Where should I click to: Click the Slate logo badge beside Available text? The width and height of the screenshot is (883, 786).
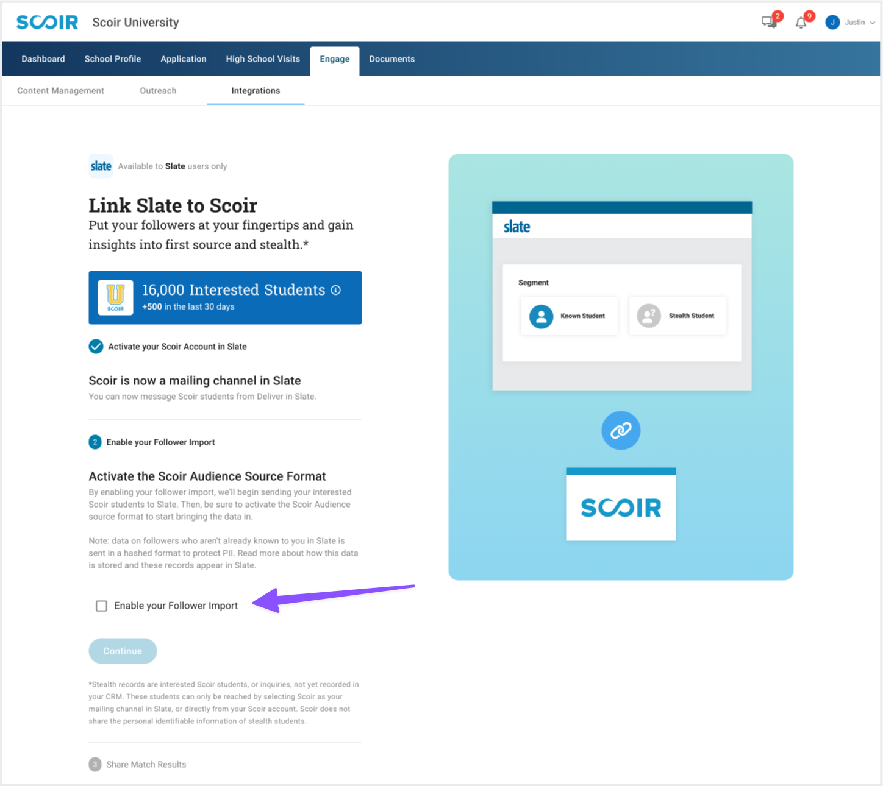coord(101,166)
